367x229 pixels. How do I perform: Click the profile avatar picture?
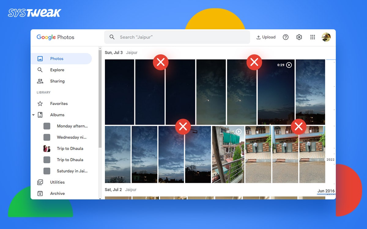pyautogui.click(x=327, y=37)
